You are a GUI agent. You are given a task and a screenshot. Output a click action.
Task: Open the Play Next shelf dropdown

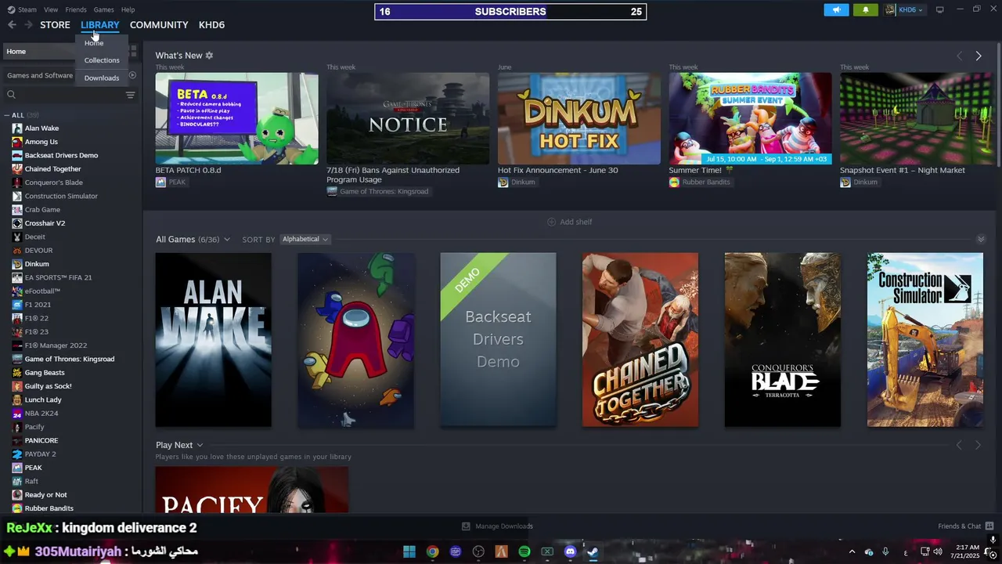pyautogui.click(x=200, y=445)
